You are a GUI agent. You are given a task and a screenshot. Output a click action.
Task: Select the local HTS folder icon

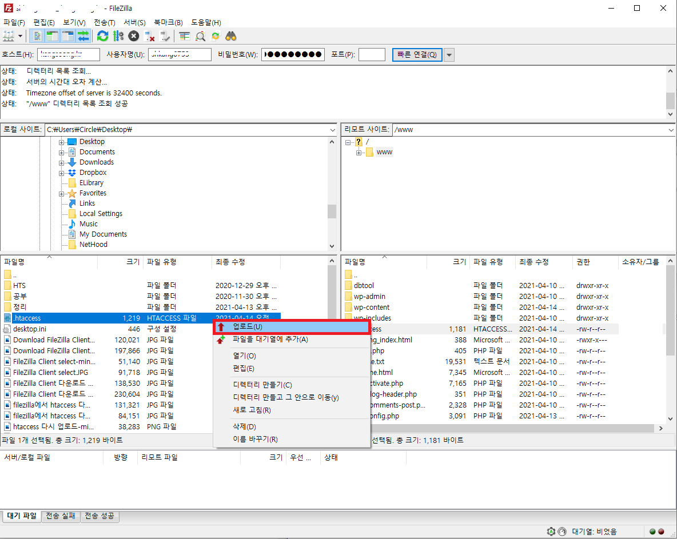pos(7,286)
